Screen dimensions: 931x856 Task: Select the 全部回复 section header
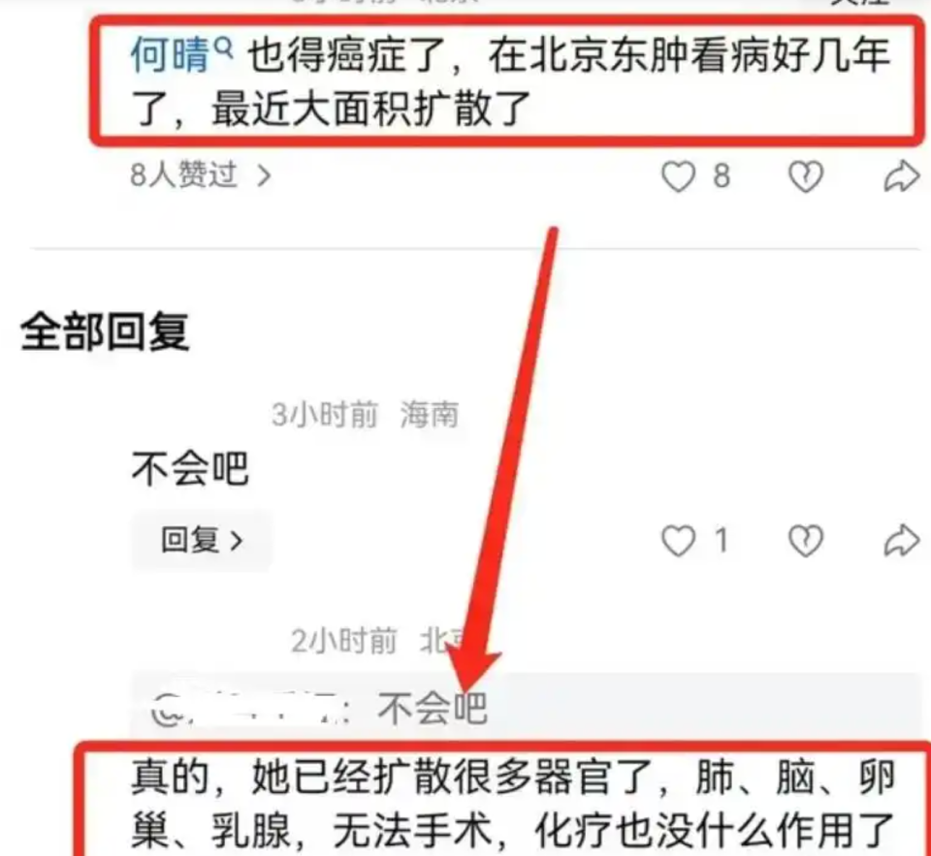tap(105, 332)
